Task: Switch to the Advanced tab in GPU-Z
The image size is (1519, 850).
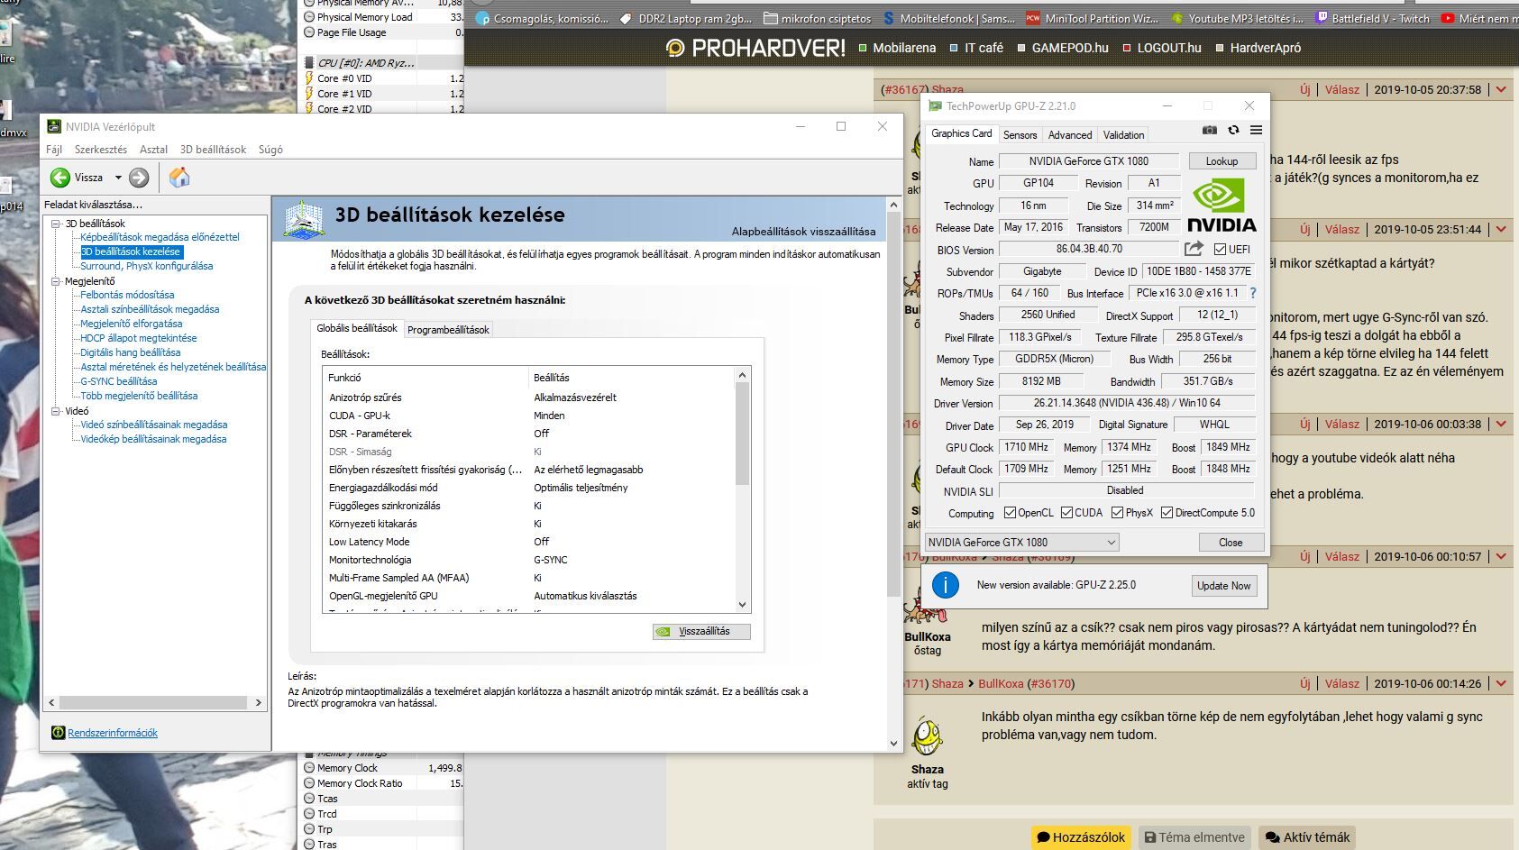Action: click(x=1070, y=135)
